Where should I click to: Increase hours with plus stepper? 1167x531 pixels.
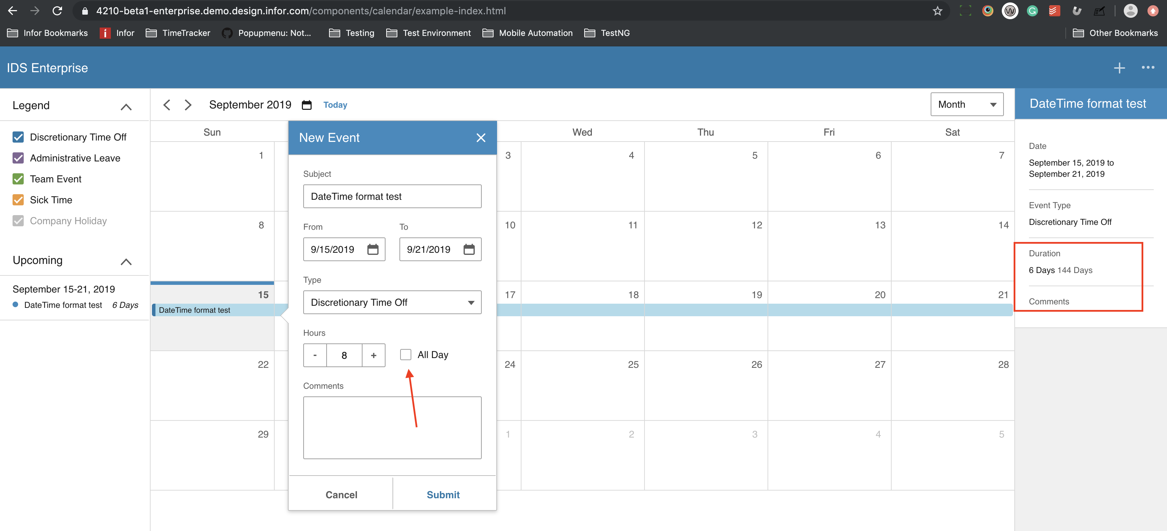tap(373, 355)
